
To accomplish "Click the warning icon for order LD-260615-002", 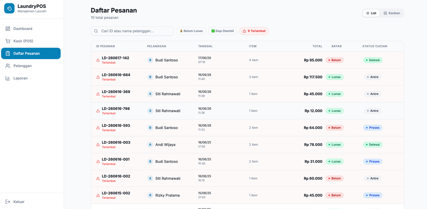I will [98, 195].
